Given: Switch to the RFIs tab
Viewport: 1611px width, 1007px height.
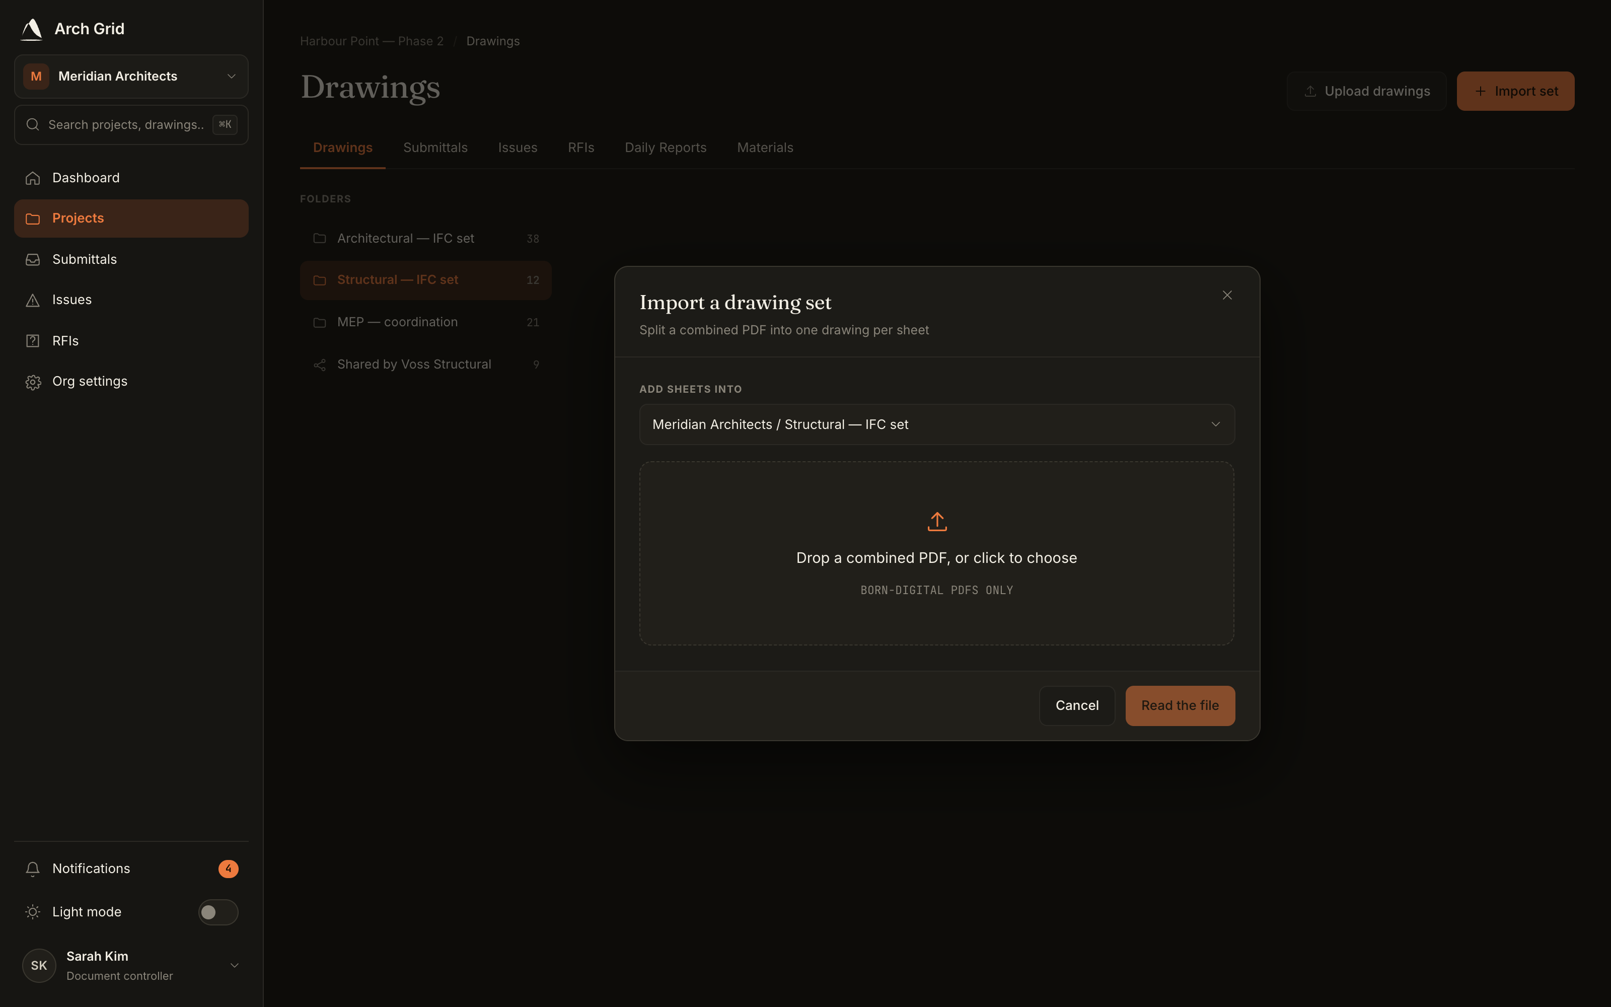Looking at the screenshot, I should (581, 148).
